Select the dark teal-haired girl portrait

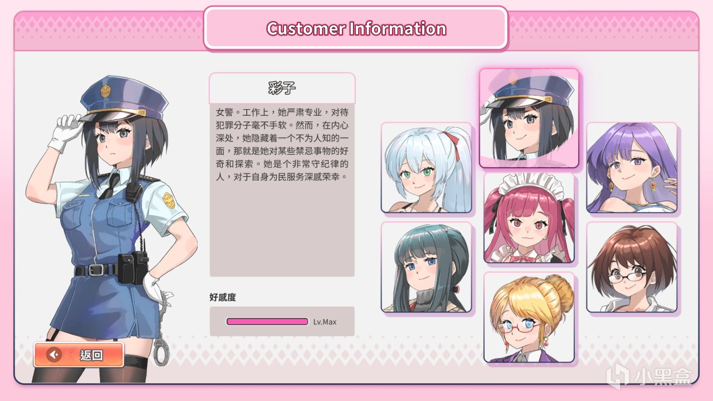click(426, 267)
